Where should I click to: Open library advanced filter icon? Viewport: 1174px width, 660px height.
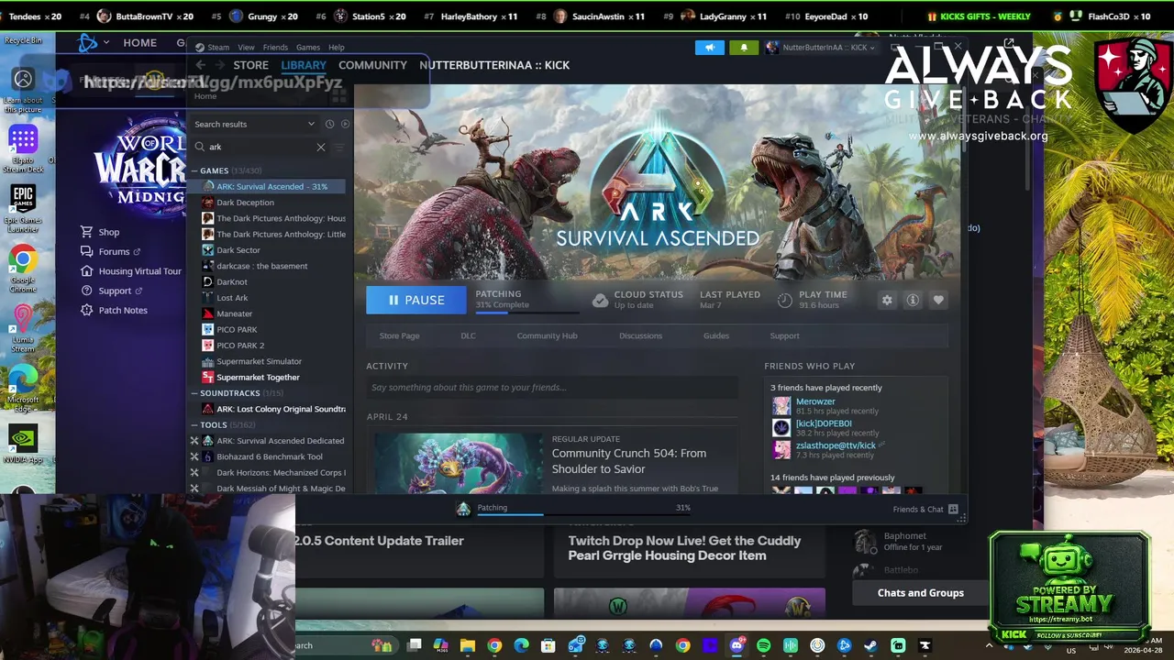point(340,147)
